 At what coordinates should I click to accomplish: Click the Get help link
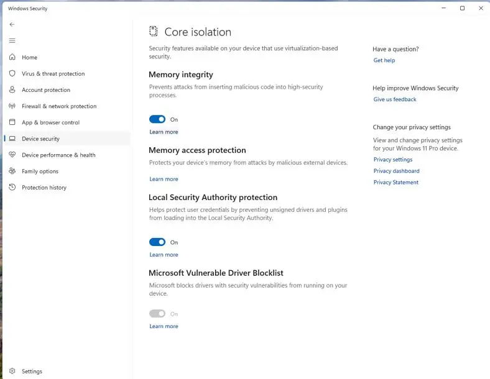click(x=384, y=60)
